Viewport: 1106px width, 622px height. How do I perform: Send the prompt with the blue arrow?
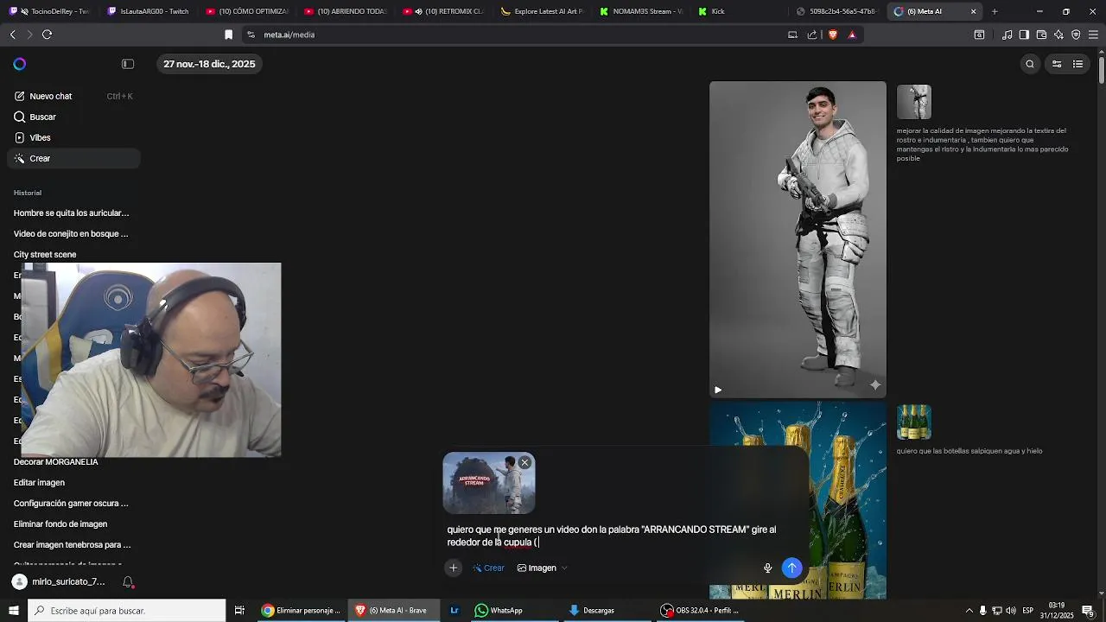(x=792, y=568)
